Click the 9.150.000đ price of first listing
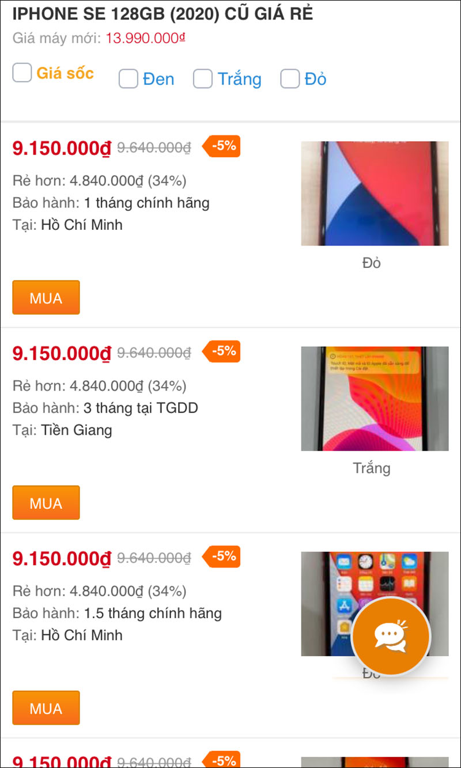461x768 pixels. click(x=61, y=148)
